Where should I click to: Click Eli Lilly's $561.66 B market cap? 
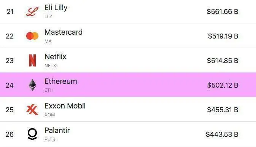(223, 12)
